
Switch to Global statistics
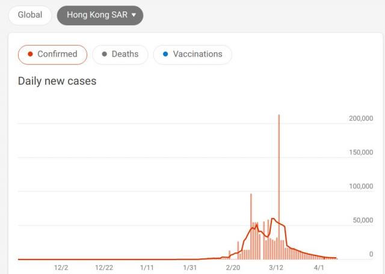click(x=30, y=15)
